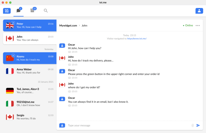Click read receipt under 'You can always find it' message

[69, 105]
